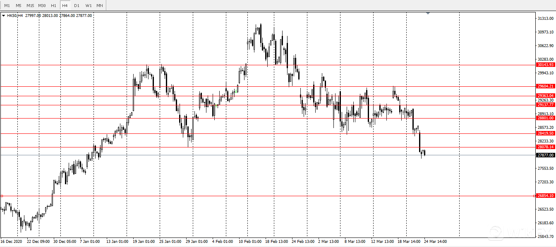Open the HK50 chart dropdown triangle
This screenshot has width=556, height=247.
point(4,16)
